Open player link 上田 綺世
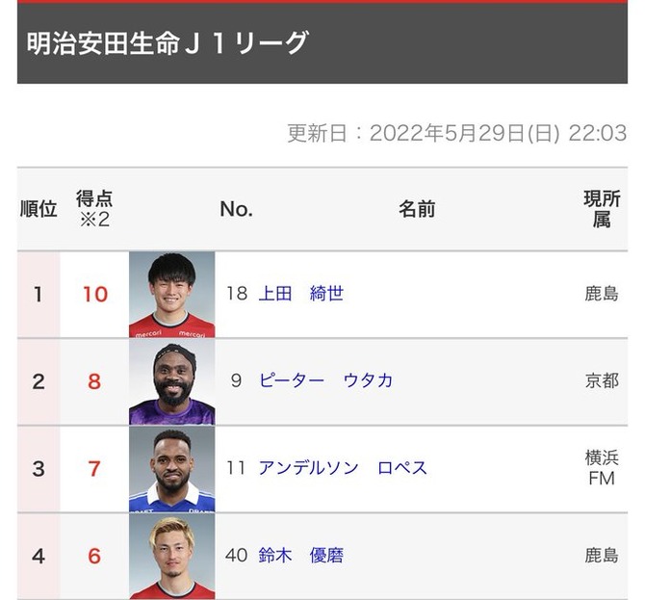645x600 pixels. coord(301,294)
